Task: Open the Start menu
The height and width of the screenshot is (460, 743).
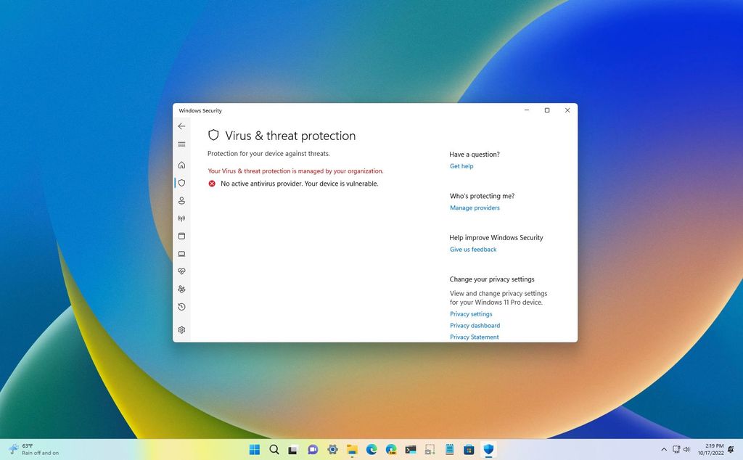Action: coord(254,450)
